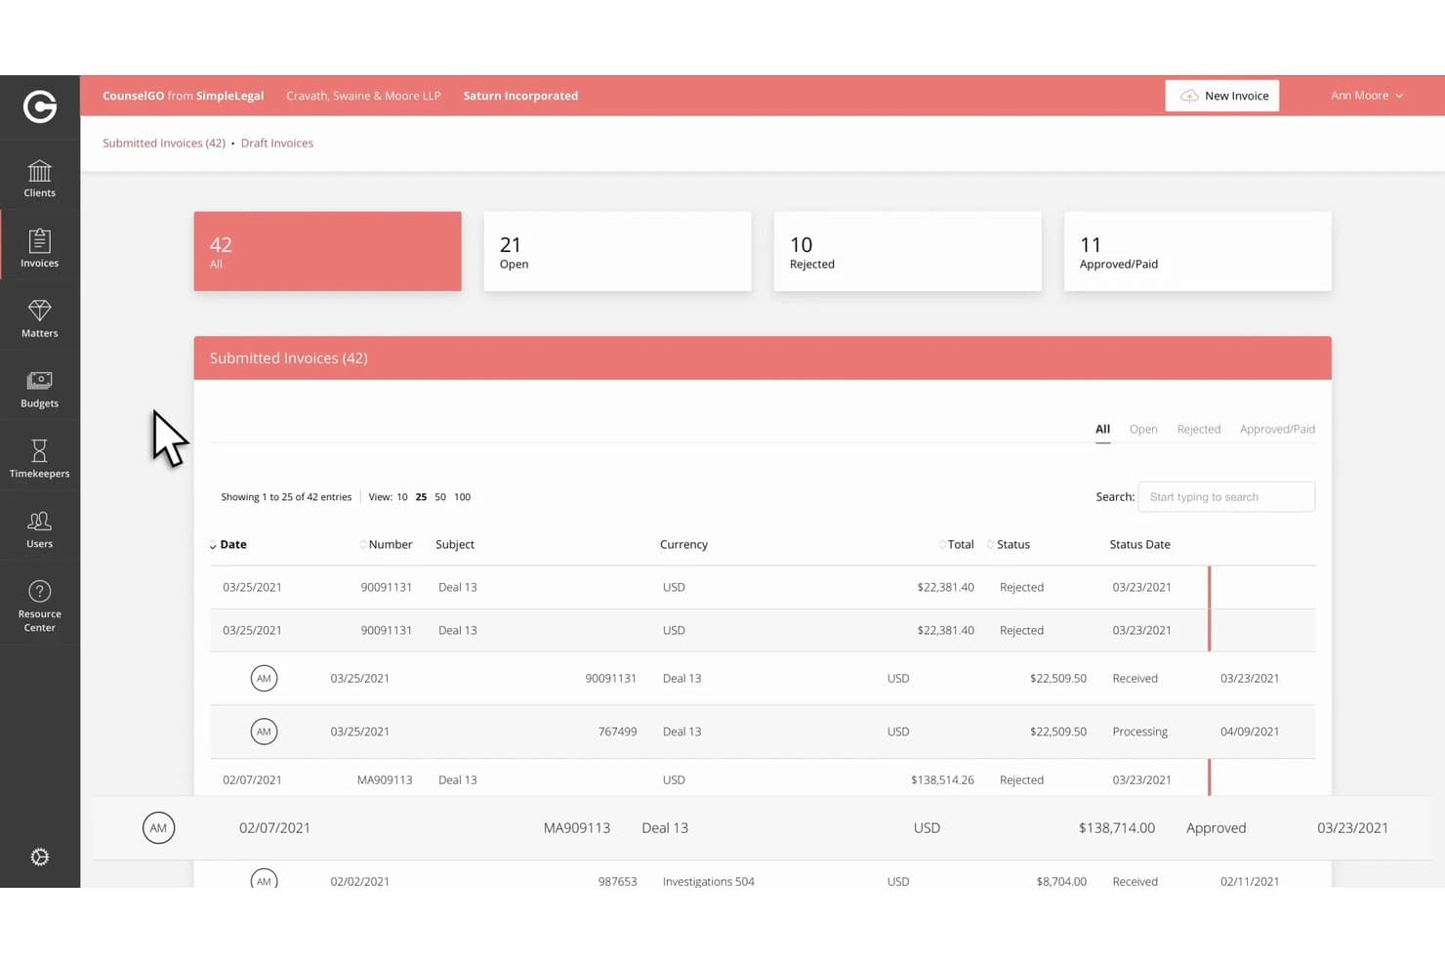Image resolution: width=1445 pixels, height=964 pixels.
Task: Click the Status Date column header
Action: [x=1139, y=544]
